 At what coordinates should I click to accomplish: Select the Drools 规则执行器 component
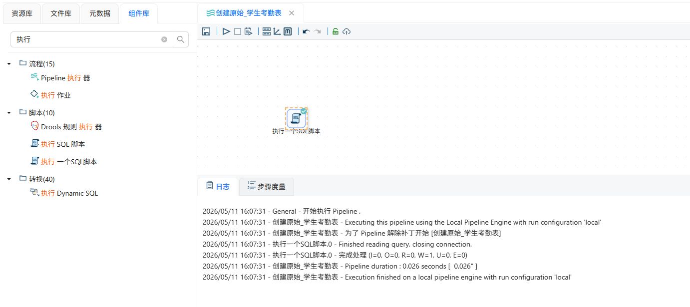[66, 127]
